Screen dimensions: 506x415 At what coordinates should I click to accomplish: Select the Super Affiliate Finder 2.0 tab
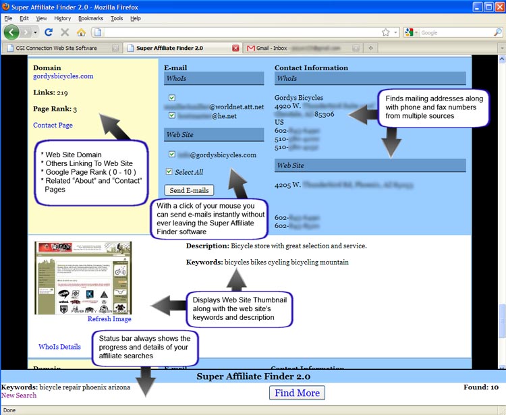click(x=183, y=48)
